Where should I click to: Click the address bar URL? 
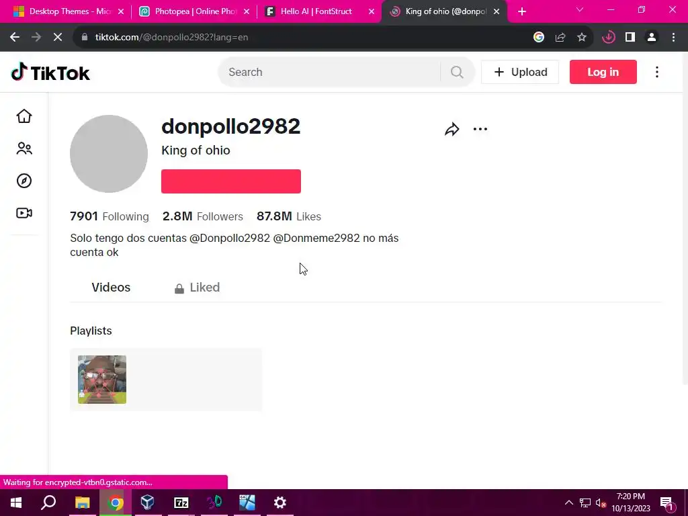point(171,38)
